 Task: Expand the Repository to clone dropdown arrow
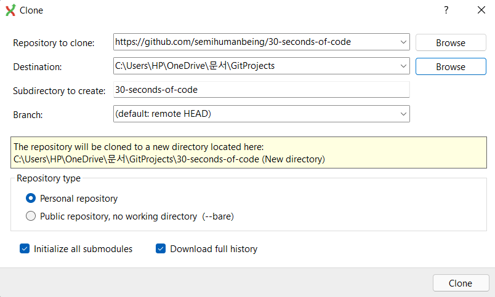click(x=403, y=42)
